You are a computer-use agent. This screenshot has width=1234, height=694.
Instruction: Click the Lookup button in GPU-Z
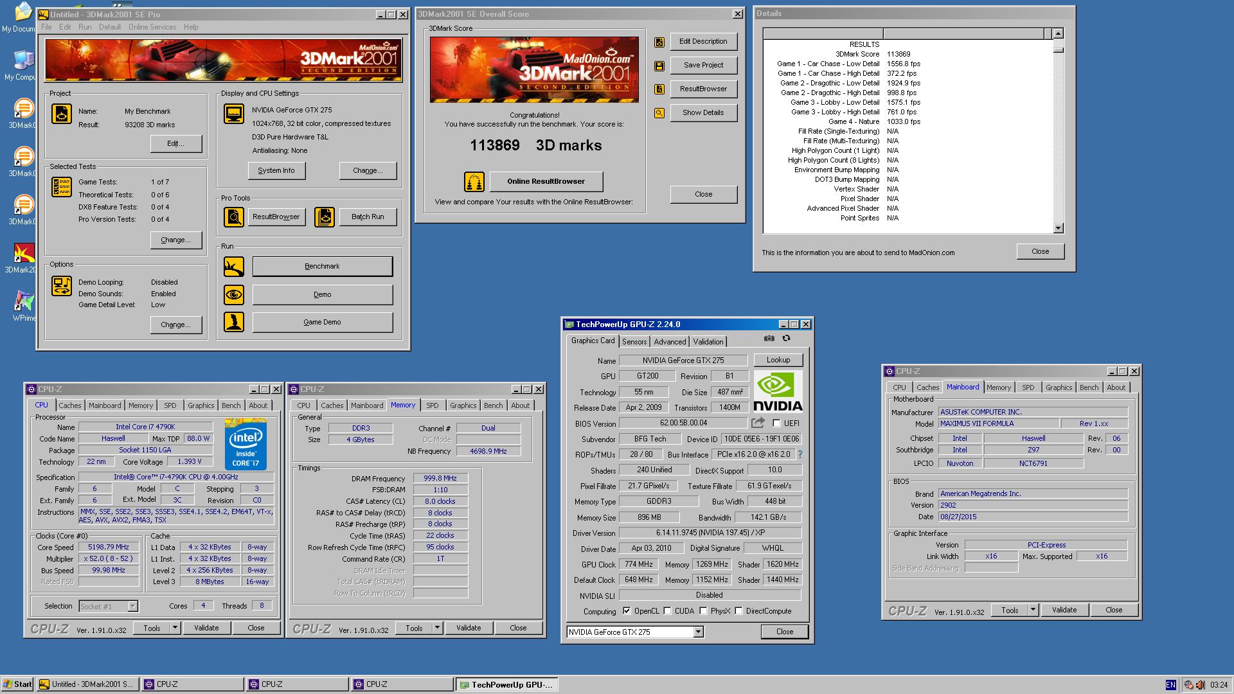[x=778, y=360]
